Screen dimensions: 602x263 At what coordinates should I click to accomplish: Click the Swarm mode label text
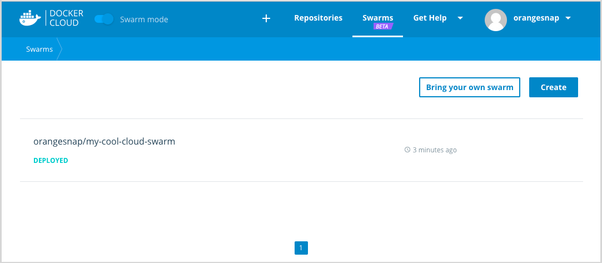click(143, 19)
